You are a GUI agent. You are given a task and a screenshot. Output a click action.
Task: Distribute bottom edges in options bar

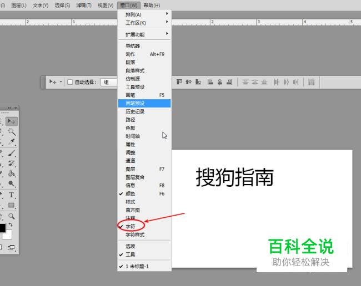coord(264,82)
